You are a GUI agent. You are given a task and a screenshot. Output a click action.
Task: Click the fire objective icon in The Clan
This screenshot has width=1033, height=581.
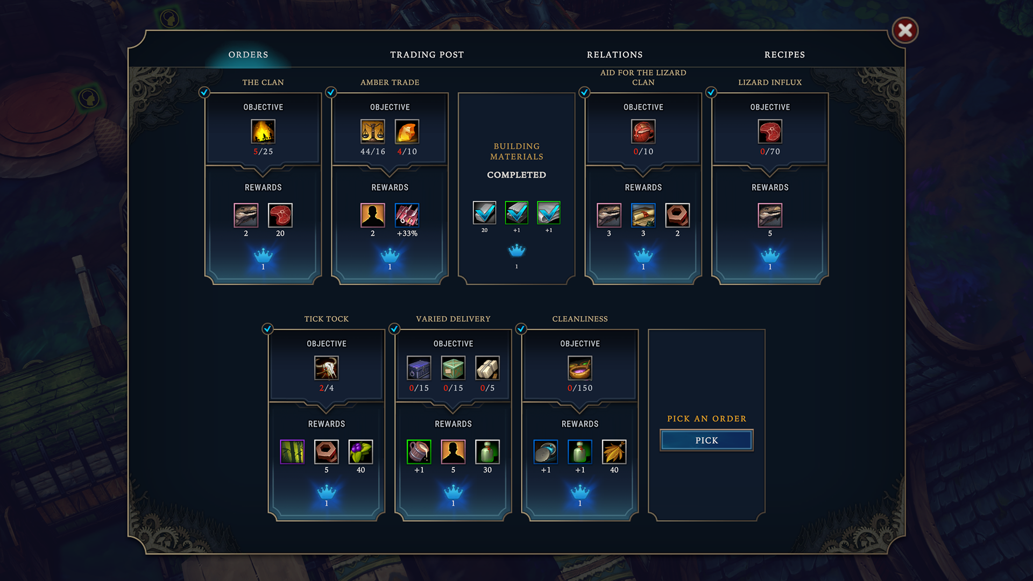[263, 132]
